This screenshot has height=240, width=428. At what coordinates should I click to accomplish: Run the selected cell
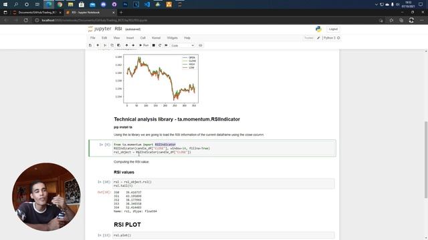(144, 45)
